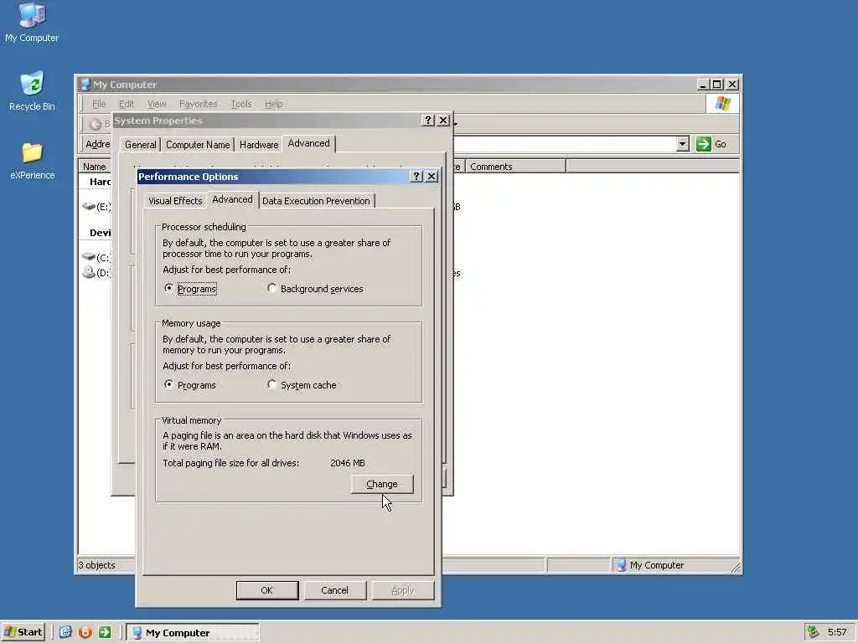The width and height of the screenshot is (858, 643).
Task: Open the Edit menu in My Computer
Action: [127, 104]
